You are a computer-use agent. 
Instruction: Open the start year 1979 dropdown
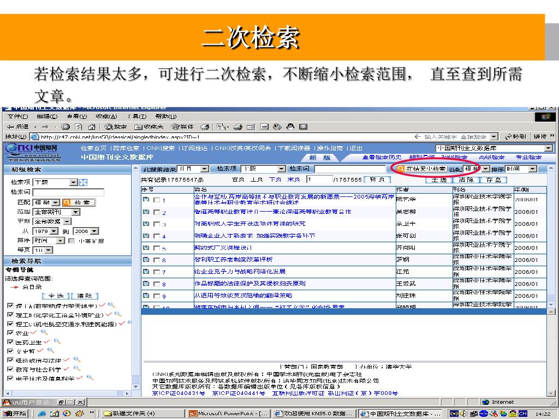click(45, 231)
